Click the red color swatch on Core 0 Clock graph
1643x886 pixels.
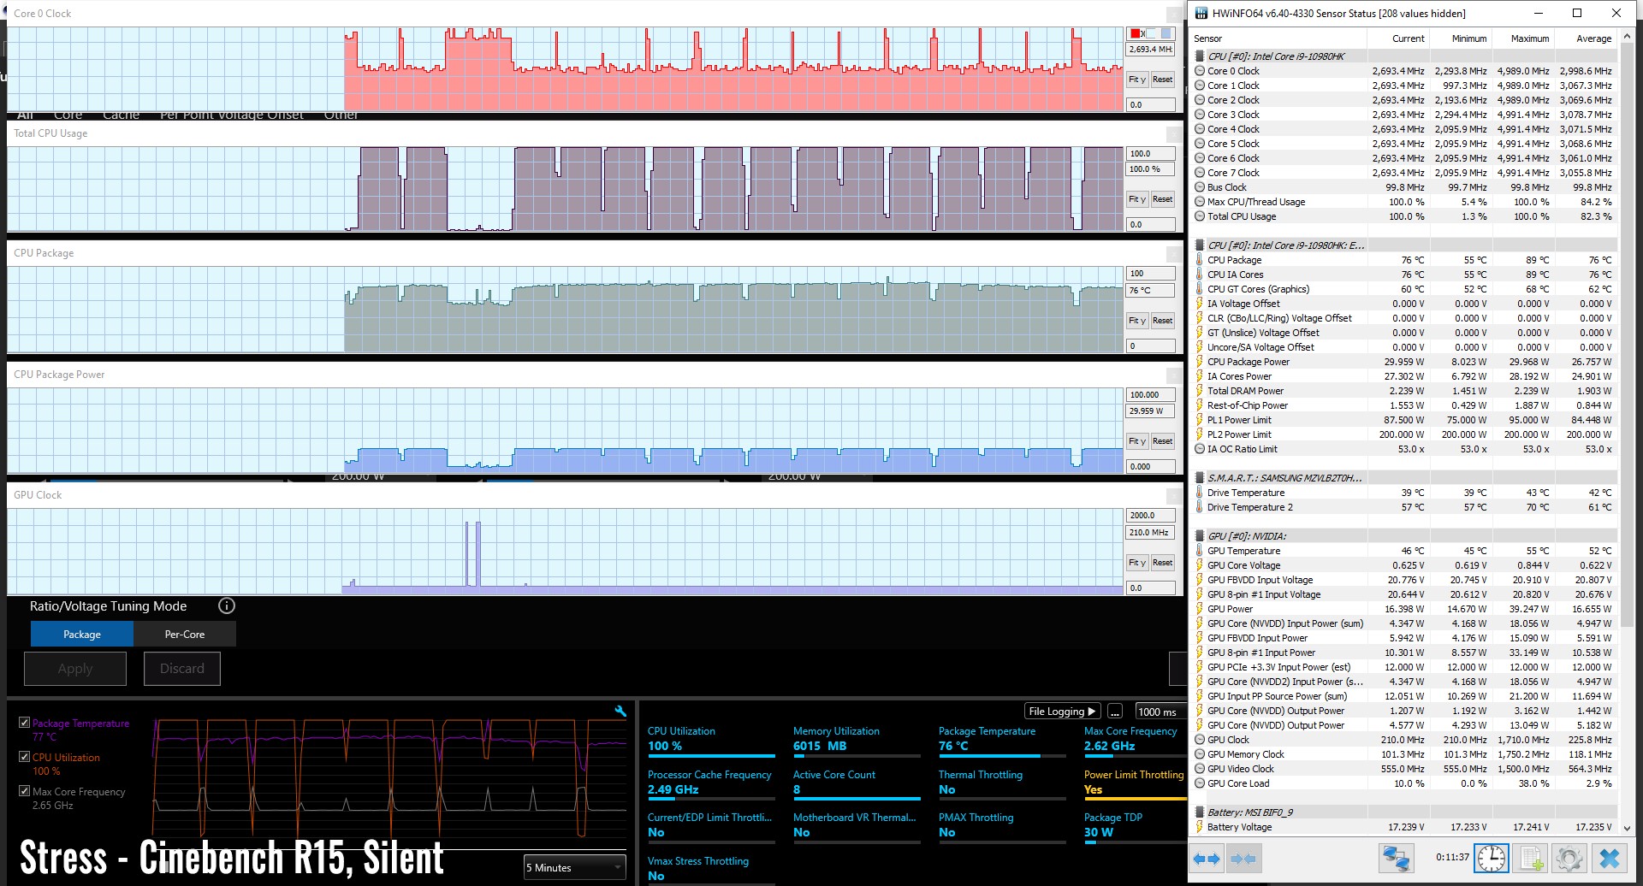coord(1135,33)
